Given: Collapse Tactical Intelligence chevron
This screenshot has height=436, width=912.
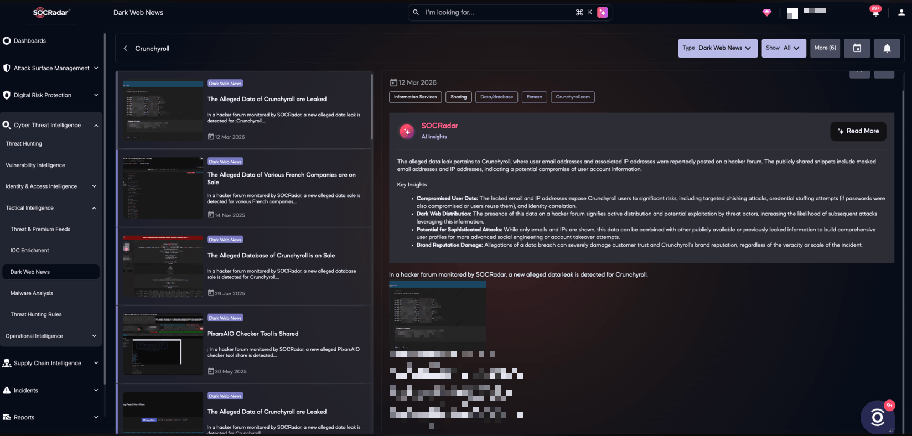Looking at the screenshot, I should (94, 208).
